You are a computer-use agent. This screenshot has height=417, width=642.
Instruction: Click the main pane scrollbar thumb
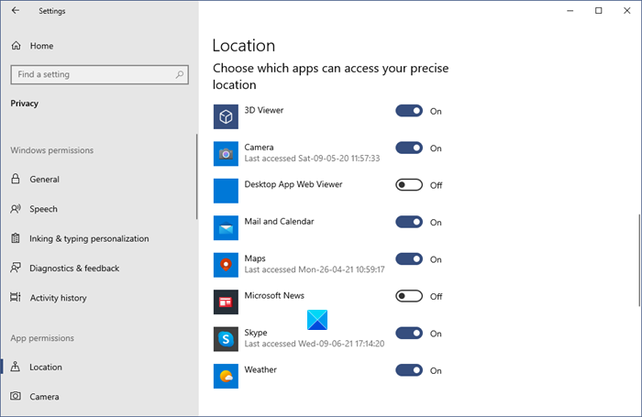pos(639,260)
